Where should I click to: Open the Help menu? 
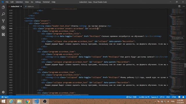(53, 2)
